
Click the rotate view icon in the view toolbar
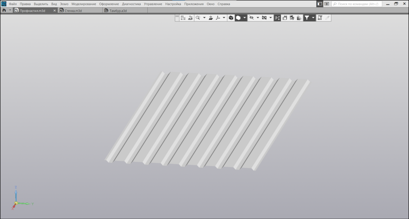click(190, 18)
